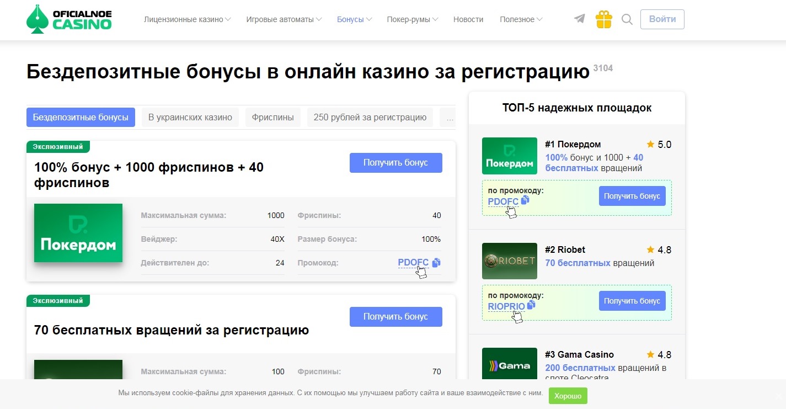Open 70 бесплатных вращений за регистрацию heading

[172, 330]
